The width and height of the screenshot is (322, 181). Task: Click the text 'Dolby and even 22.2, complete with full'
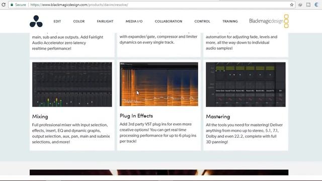(x=241, y=136)
